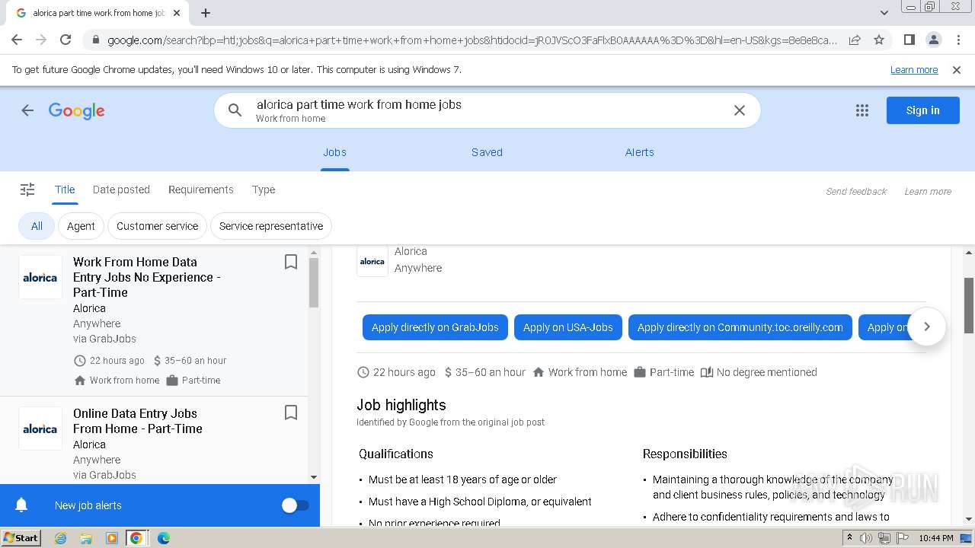Click Apply directly on GrabJobs
The width and height of the screenshot is (975, 548).
435,327
